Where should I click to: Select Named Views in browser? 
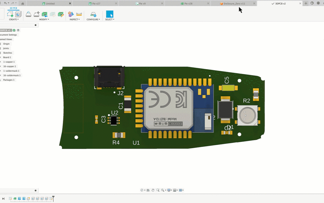[x=6, y=39]
